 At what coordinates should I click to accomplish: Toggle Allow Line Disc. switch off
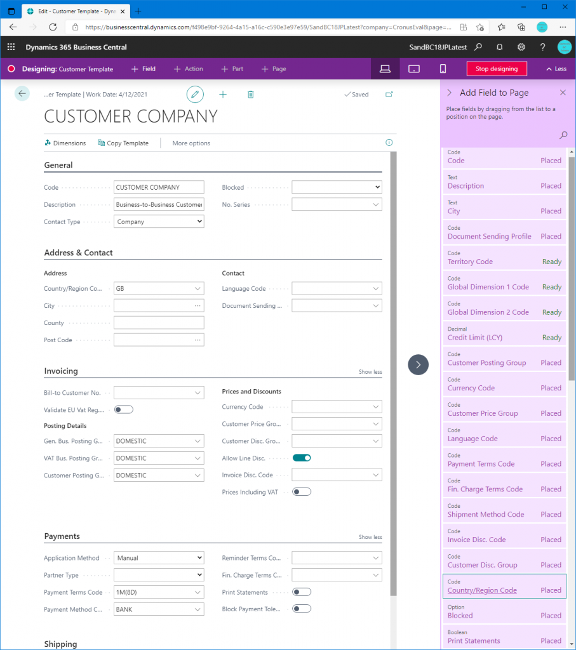(302, 458)
